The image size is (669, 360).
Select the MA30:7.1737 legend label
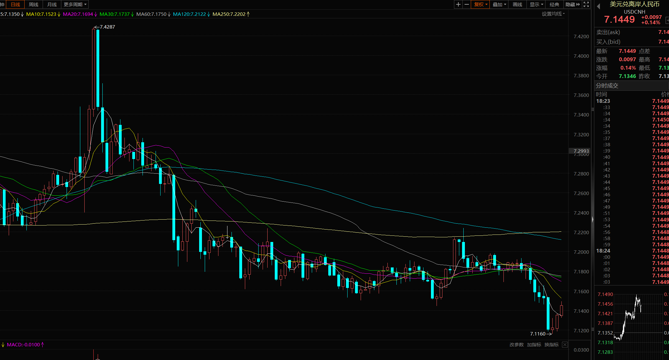tap(115, 14)
